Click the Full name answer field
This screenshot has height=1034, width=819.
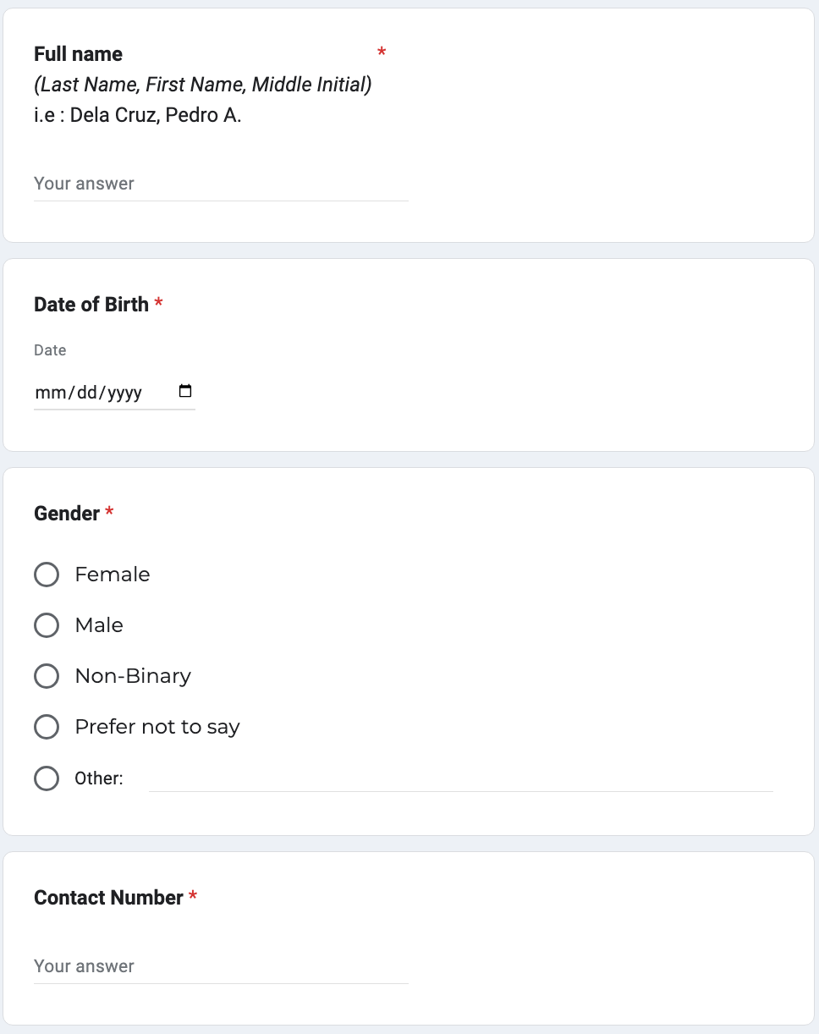tap(220, 184)
